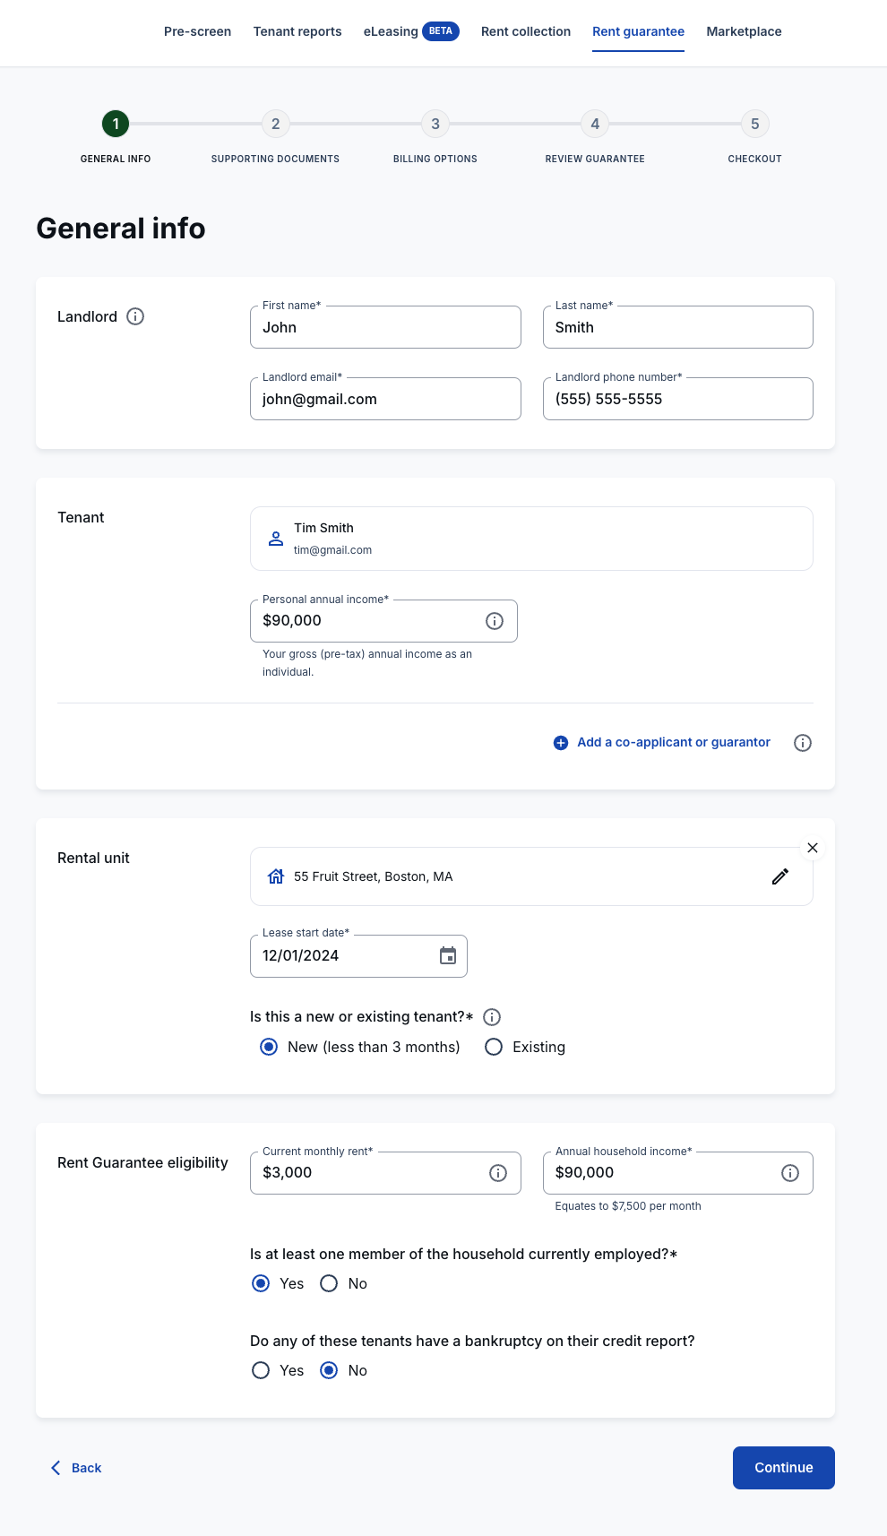Image resolution: width=887 pixels, height=1536 pixels.
Task: Click info icon in Current monthly rent field
Action: click(498, 1173)
